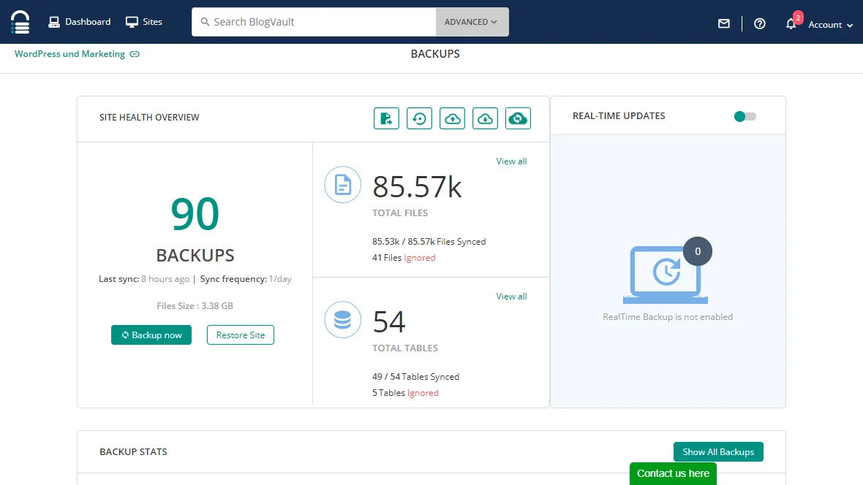
Task: Click the total tables database icon
Action: [342, 319]
